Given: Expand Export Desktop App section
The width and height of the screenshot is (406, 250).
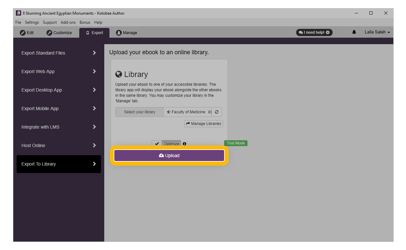Looking at the screenshot, I should (x=59, y=90).
